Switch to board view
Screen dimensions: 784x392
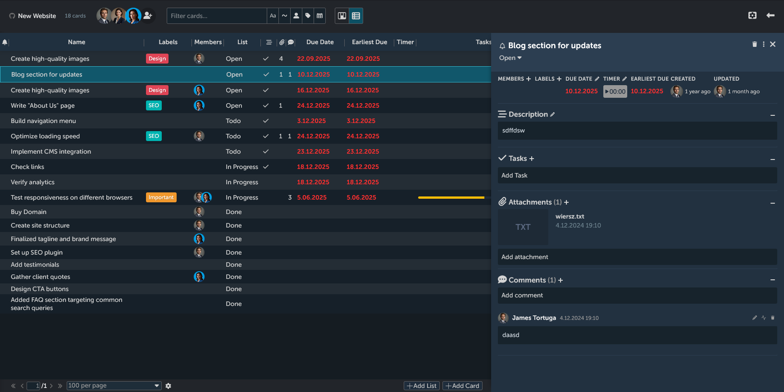(342, 16)
